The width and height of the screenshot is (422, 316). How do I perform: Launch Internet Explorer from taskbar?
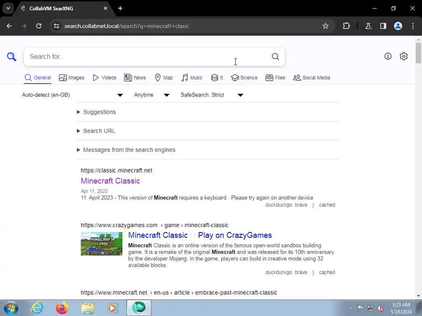[x=37, y=308]
